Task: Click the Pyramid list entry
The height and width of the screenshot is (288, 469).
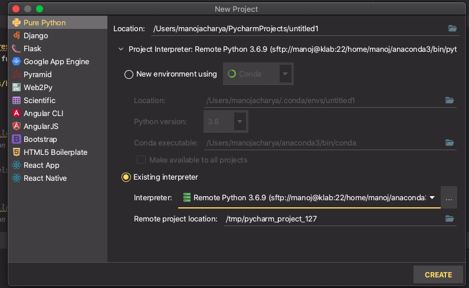Action: [x=57, y=74]
